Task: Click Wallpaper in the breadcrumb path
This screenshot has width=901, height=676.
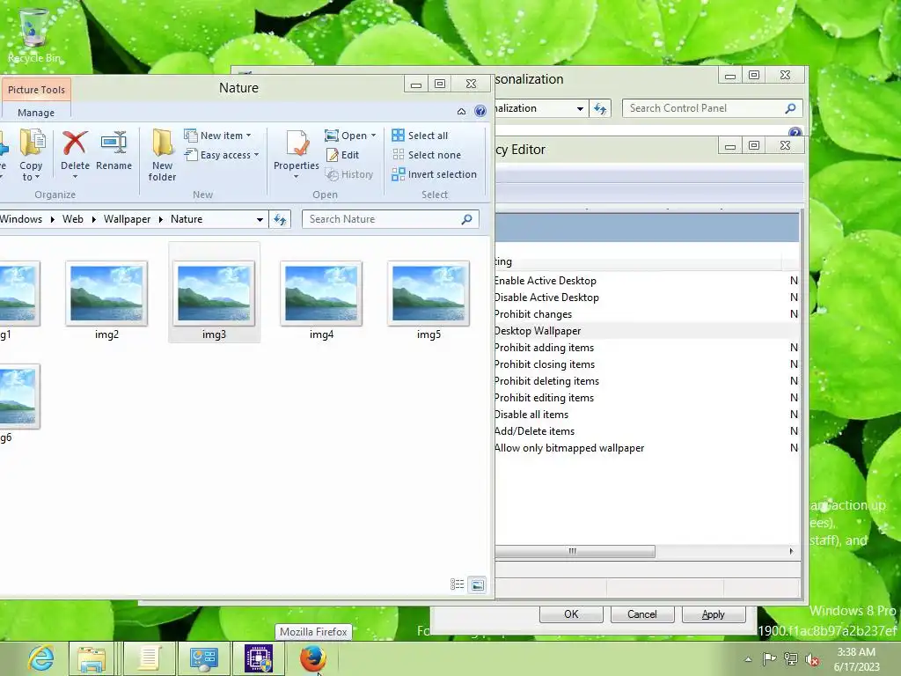Action: point(127,219)
